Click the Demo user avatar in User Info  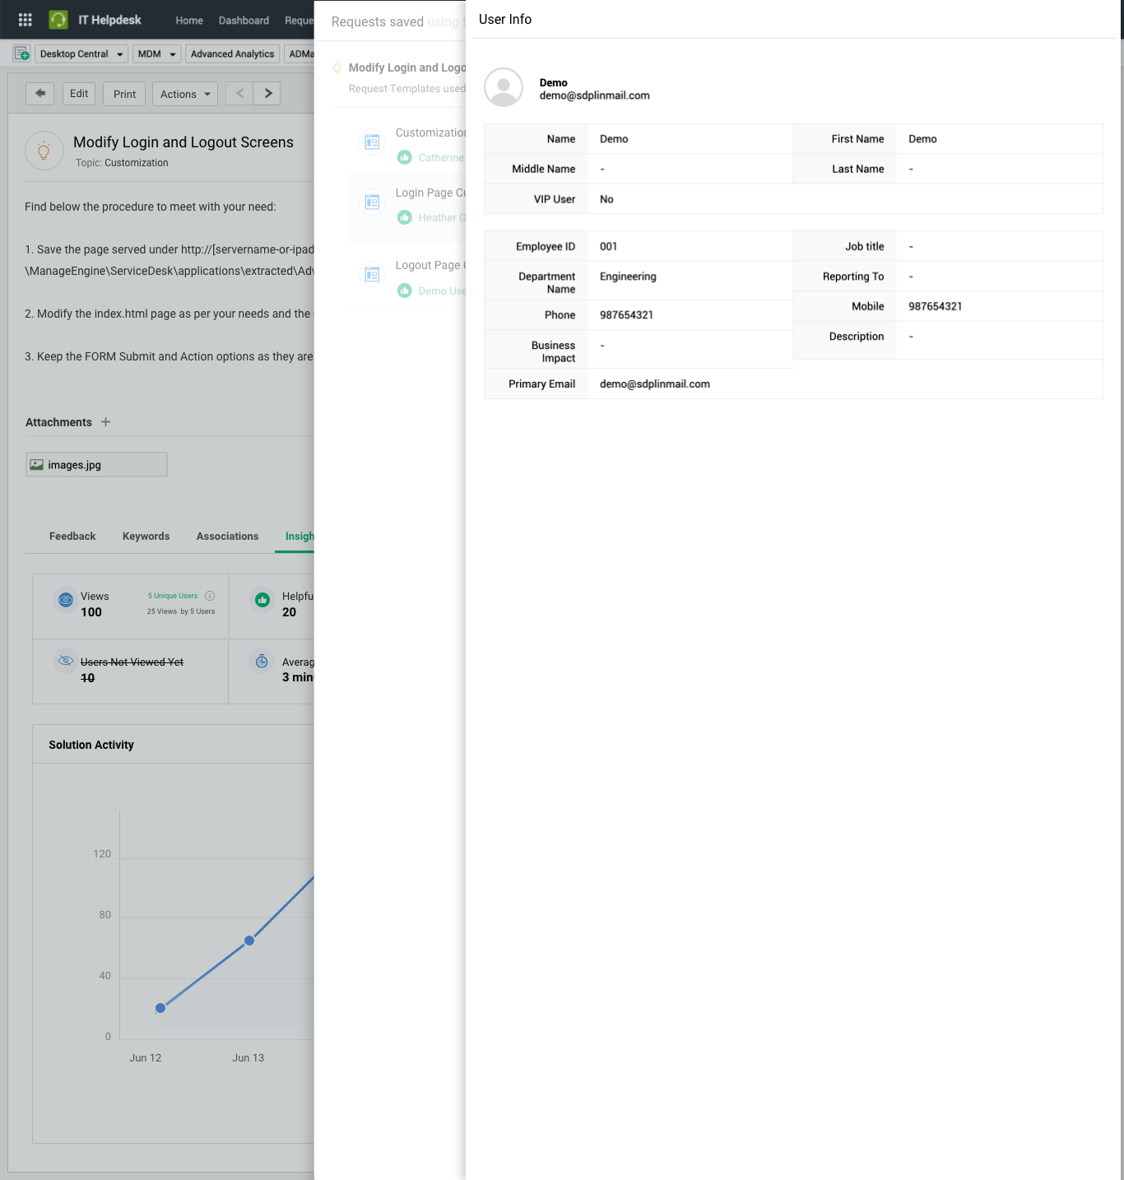coord(504,87)
